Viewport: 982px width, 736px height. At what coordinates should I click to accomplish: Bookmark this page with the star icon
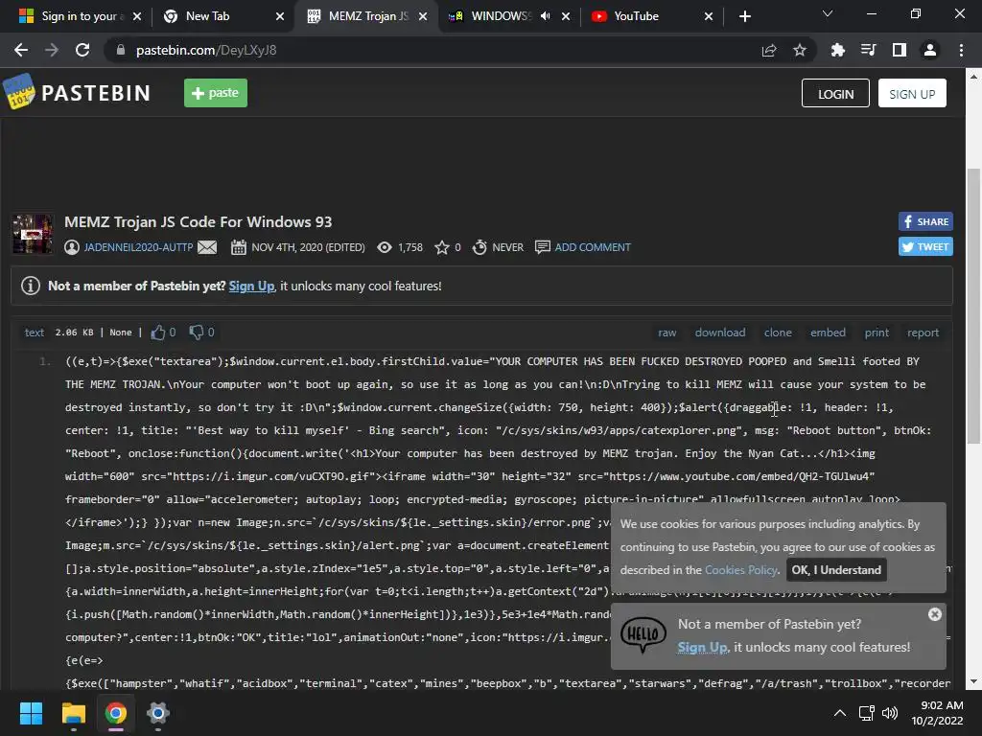point(800,50)
